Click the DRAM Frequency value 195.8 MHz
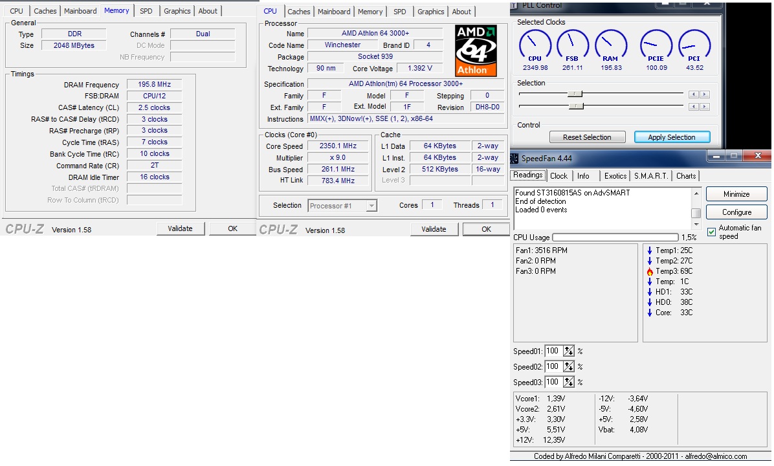Image resolution: width=774 pixels, height=466 pixels. [x=154, y=84]
